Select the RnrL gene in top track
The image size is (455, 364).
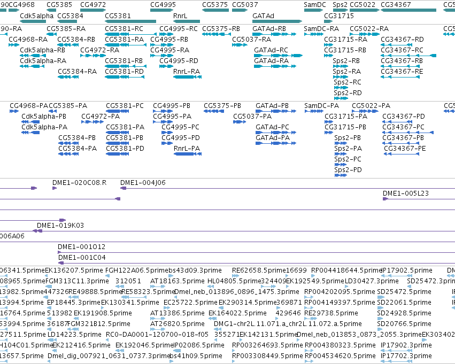187,21
